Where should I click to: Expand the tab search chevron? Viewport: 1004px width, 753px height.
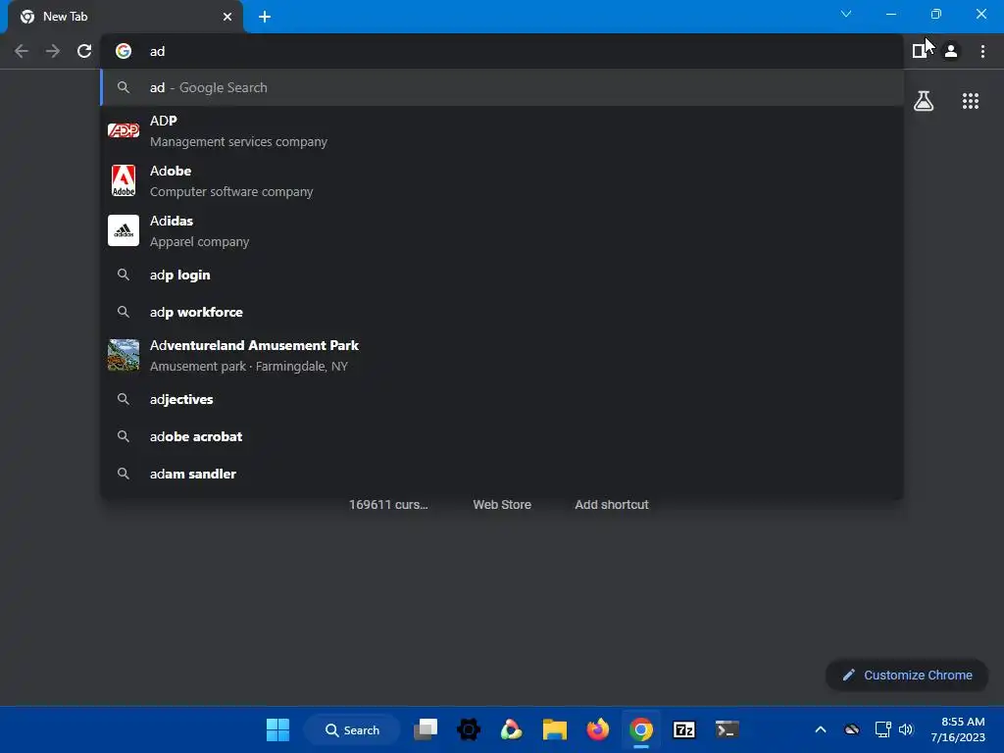(846, 14)
